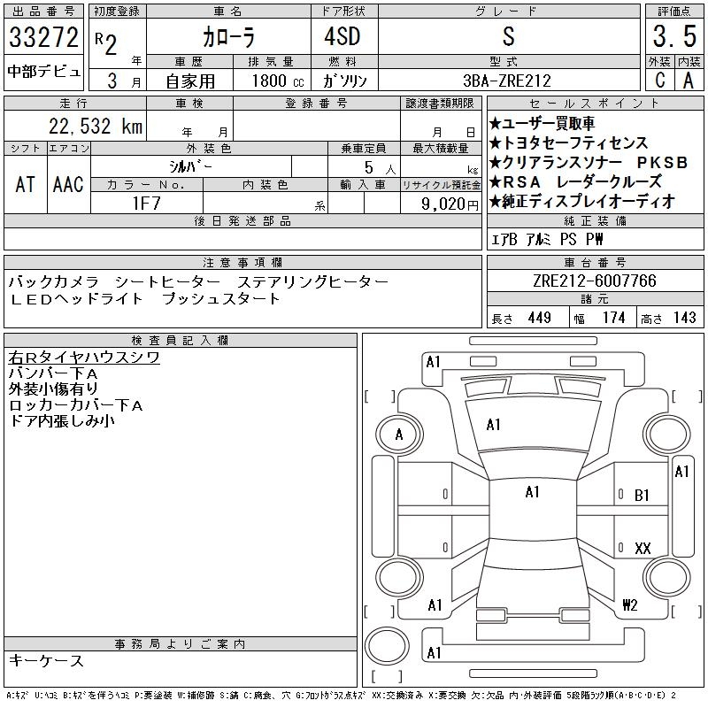
Task: Select ステアリングヒーター in notes
Action: (x=312, y=282)
